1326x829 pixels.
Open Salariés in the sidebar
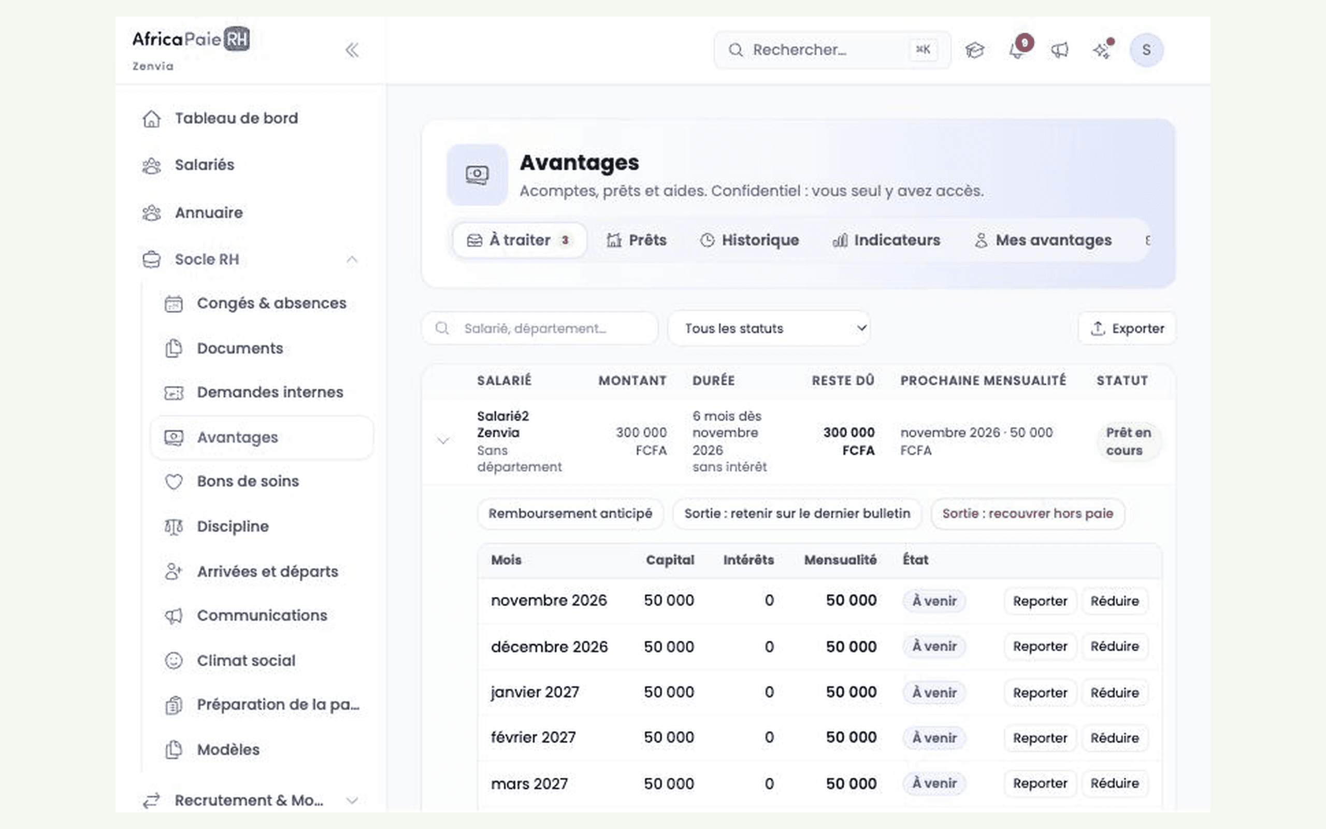tap(188, 165)
